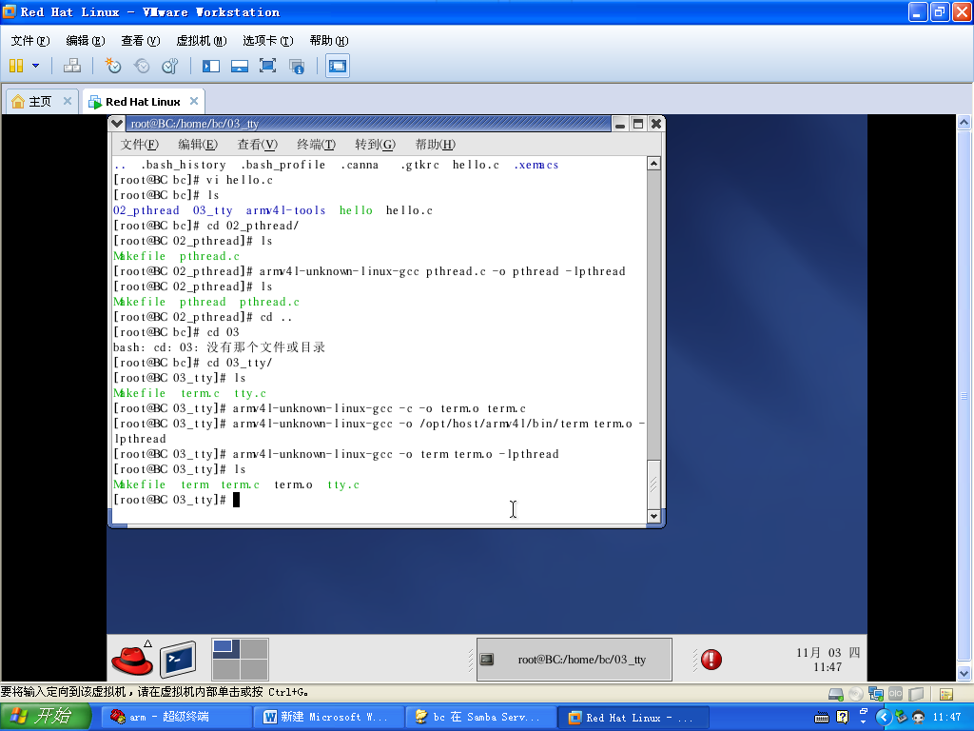Click the terminal scrollbar thumb

(653, 484)
